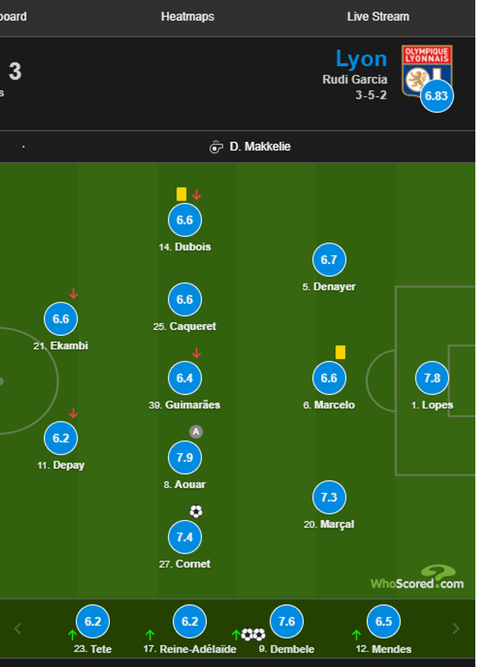Click Marcelo's yellow card icon
Image resolution: width=477 pixels, height=667 pixels.
[x=340, y=352]
